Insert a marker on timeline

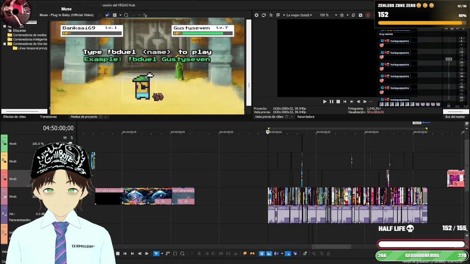[x=245, y=253]
